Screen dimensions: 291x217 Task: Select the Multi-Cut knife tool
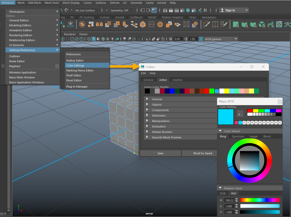207,24
